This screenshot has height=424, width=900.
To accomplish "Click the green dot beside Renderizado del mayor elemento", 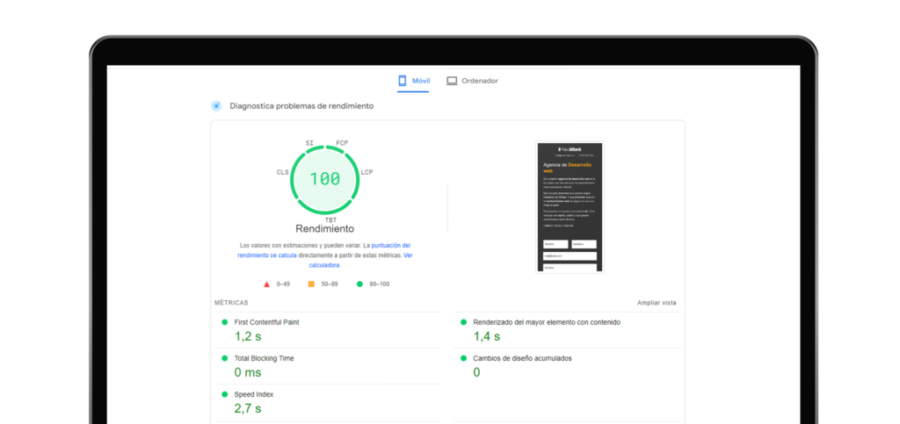I will coord(464,322).
